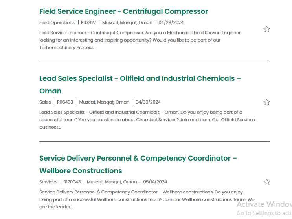Click the Sales category label

click(45, 102)
